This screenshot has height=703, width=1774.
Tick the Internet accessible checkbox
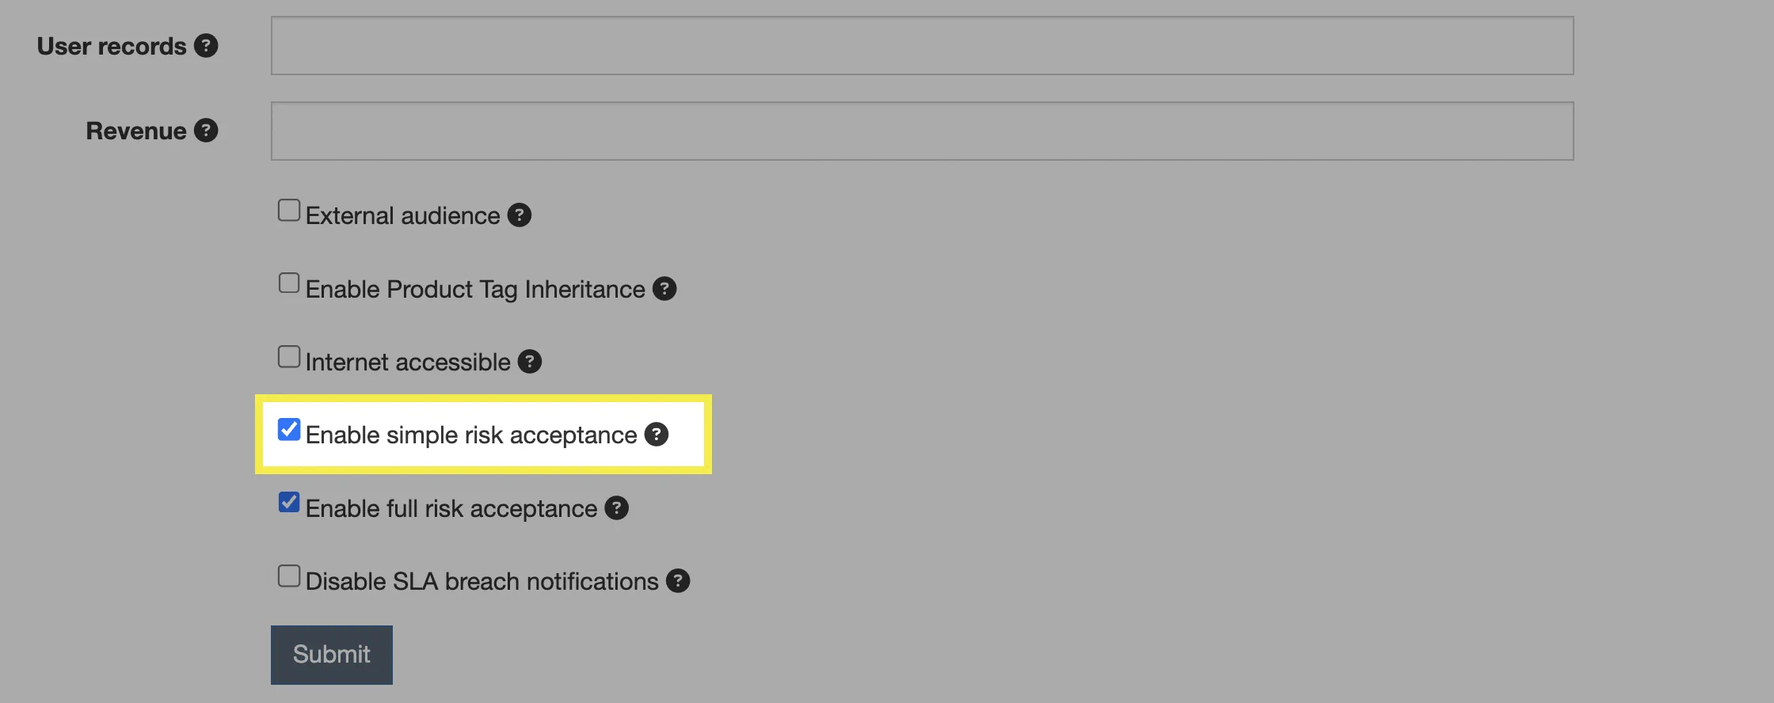(289, 357)
